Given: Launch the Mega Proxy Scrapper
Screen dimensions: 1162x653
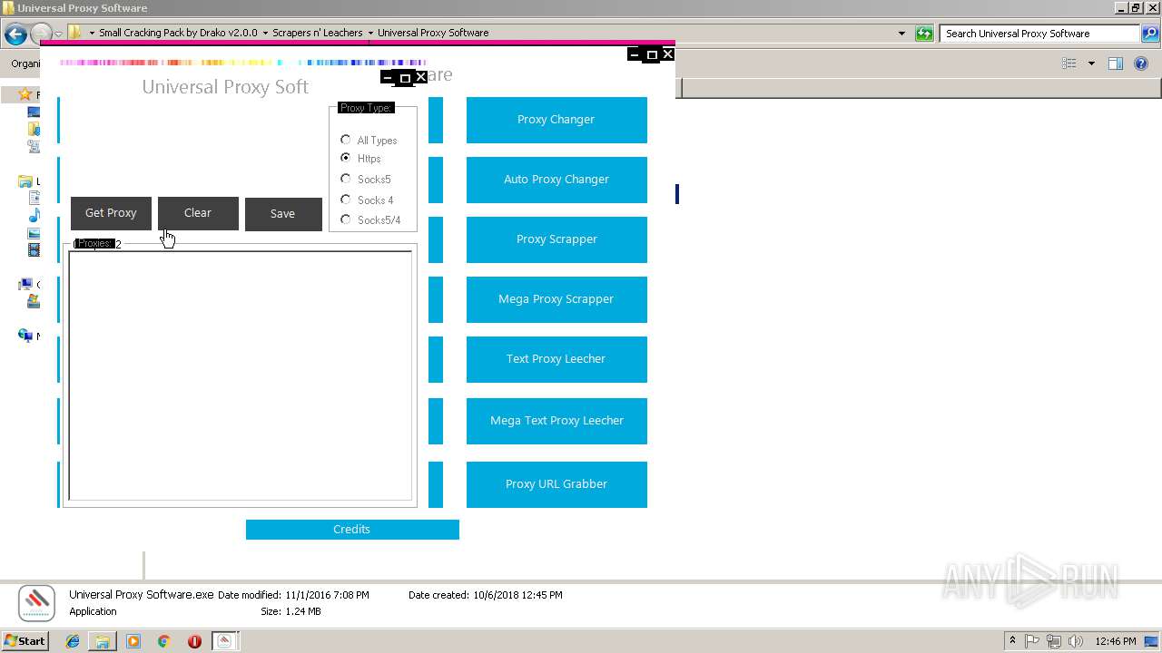Looking at the screenshot, I should (x=556, y=299).
